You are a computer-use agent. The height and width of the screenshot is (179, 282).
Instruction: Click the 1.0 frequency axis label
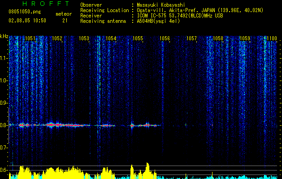point(4,81)
